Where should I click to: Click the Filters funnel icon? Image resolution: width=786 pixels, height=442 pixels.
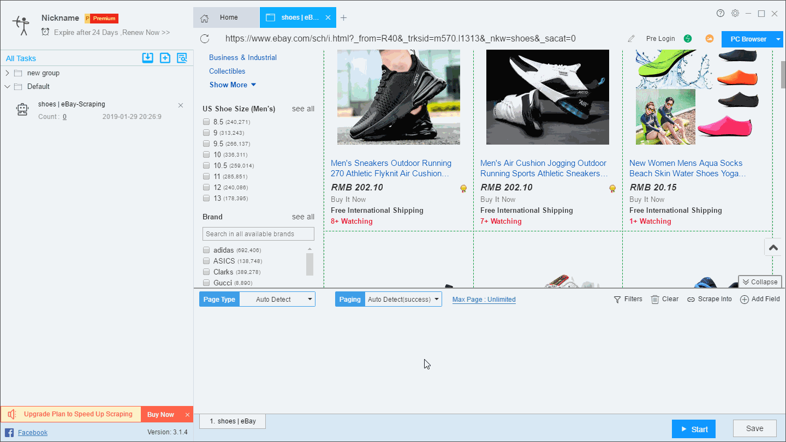click(x=617, y=300)
